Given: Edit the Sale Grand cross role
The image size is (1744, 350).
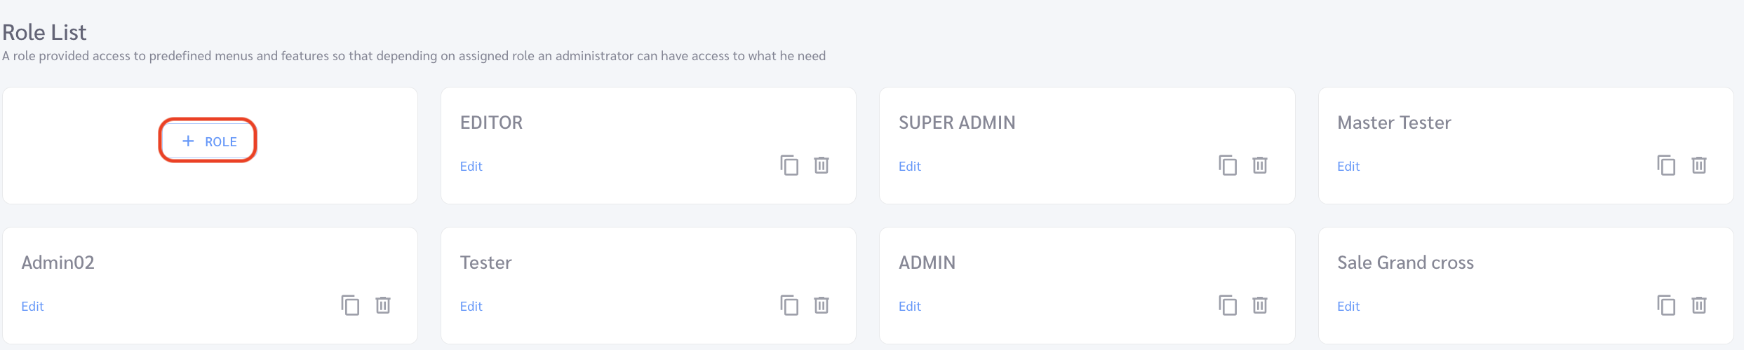Looking at the screenshot, I should point(1348,306).
